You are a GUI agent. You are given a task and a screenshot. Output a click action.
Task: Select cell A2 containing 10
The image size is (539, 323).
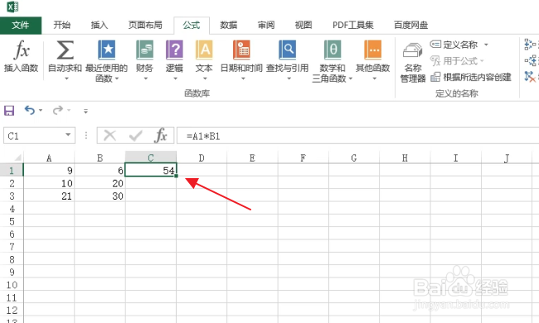click(49, 183)
